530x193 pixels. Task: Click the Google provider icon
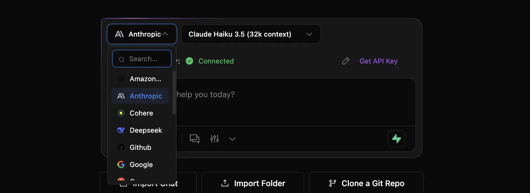[x=121, y=164]
